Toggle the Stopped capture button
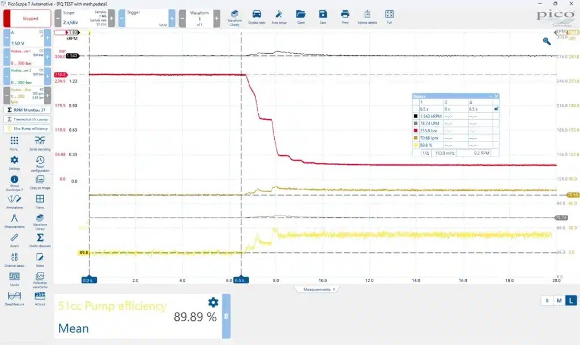 click(x=27, y=19)
